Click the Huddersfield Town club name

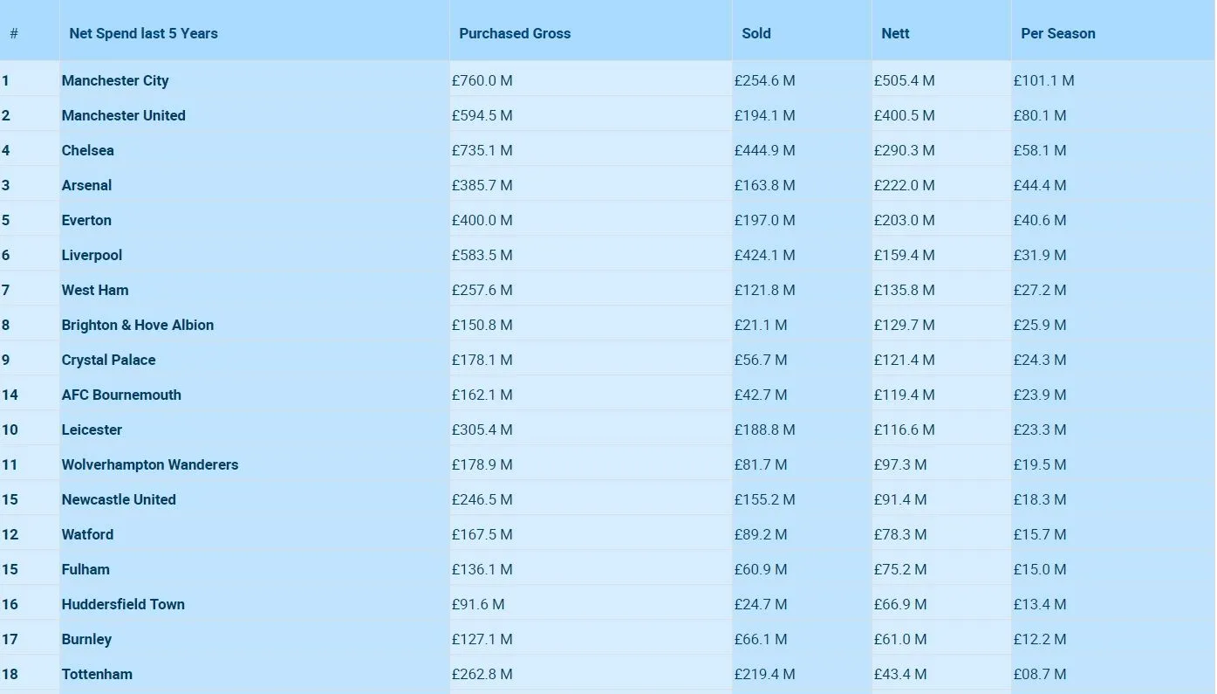123,605
